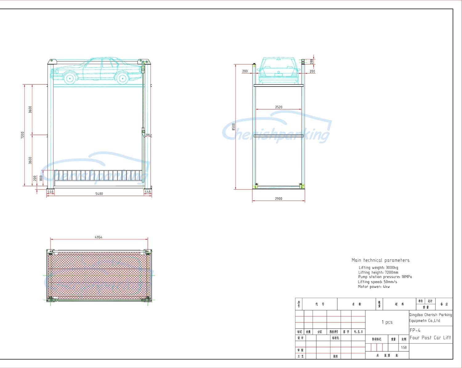Click the Main technical parameters heading
This screenshot has width=462, height=368.
380,260
